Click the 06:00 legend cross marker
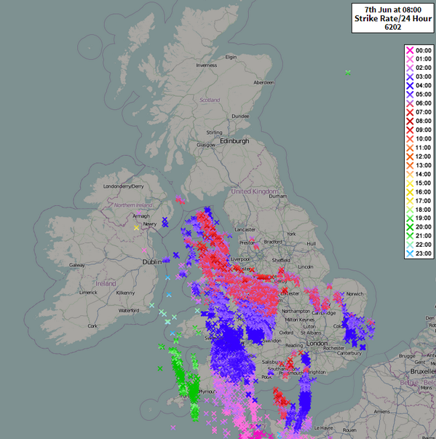The image size is (436, 439). (410, 103)
